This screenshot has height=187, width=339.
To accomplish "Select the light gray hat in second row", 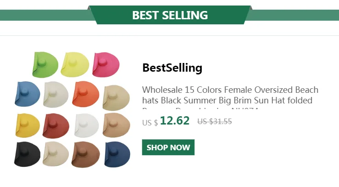I will [x=56, y=93].
